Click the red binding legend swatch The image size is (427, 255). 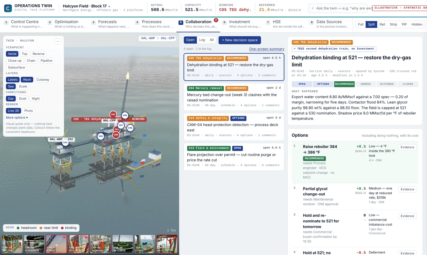62,228
